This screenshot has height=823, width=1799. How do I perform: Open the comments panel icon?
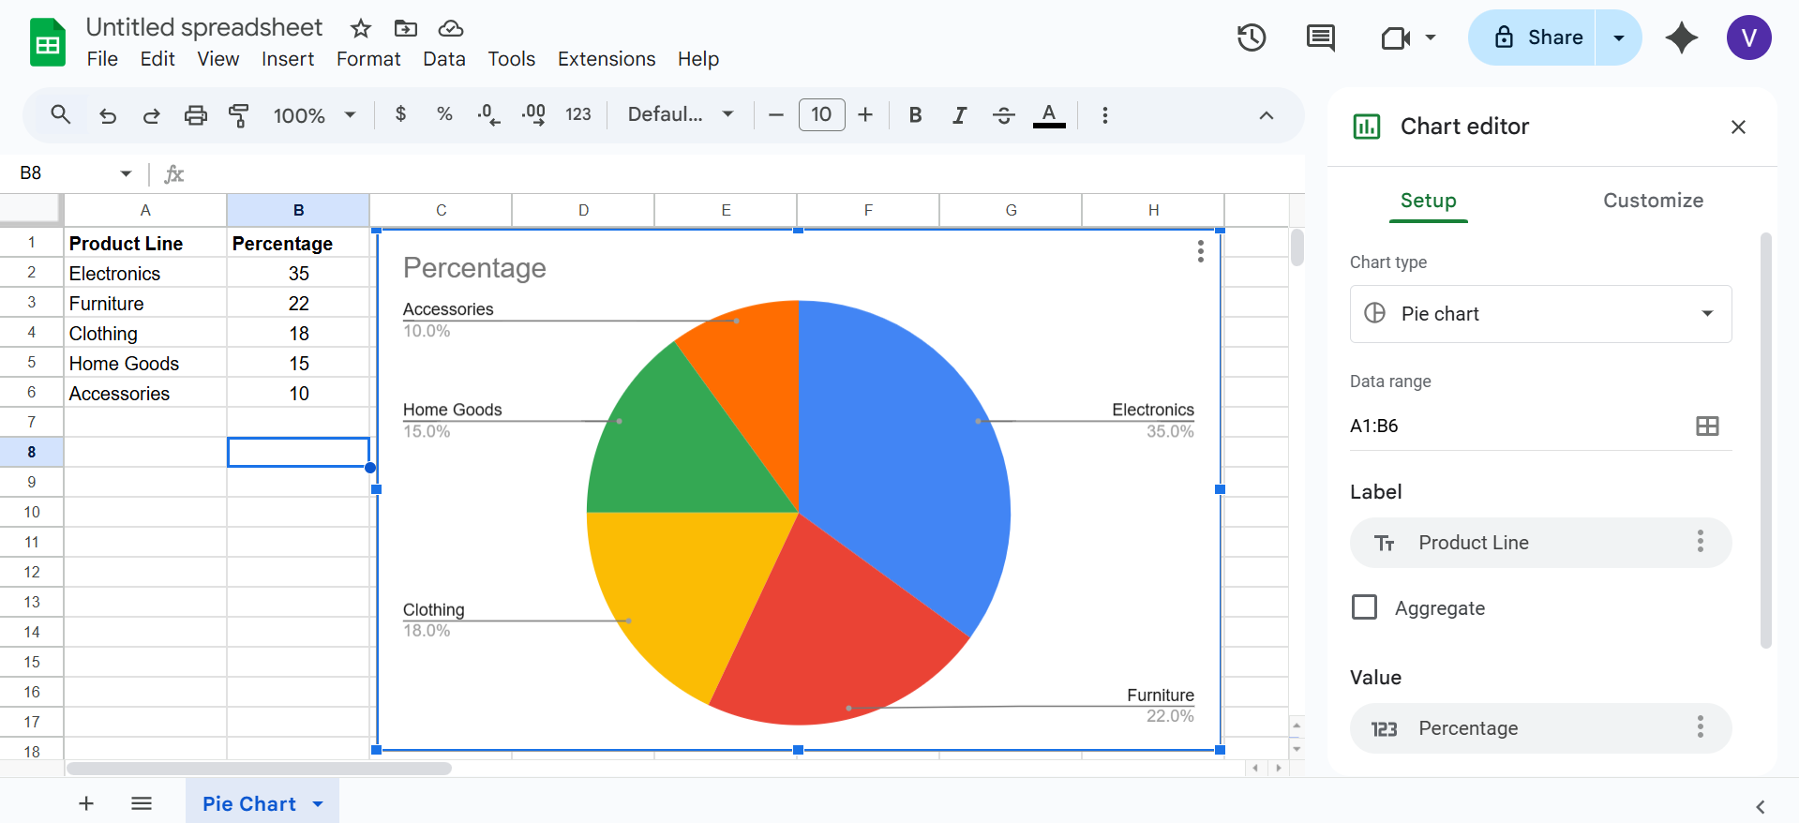[x=1321, y=37]
